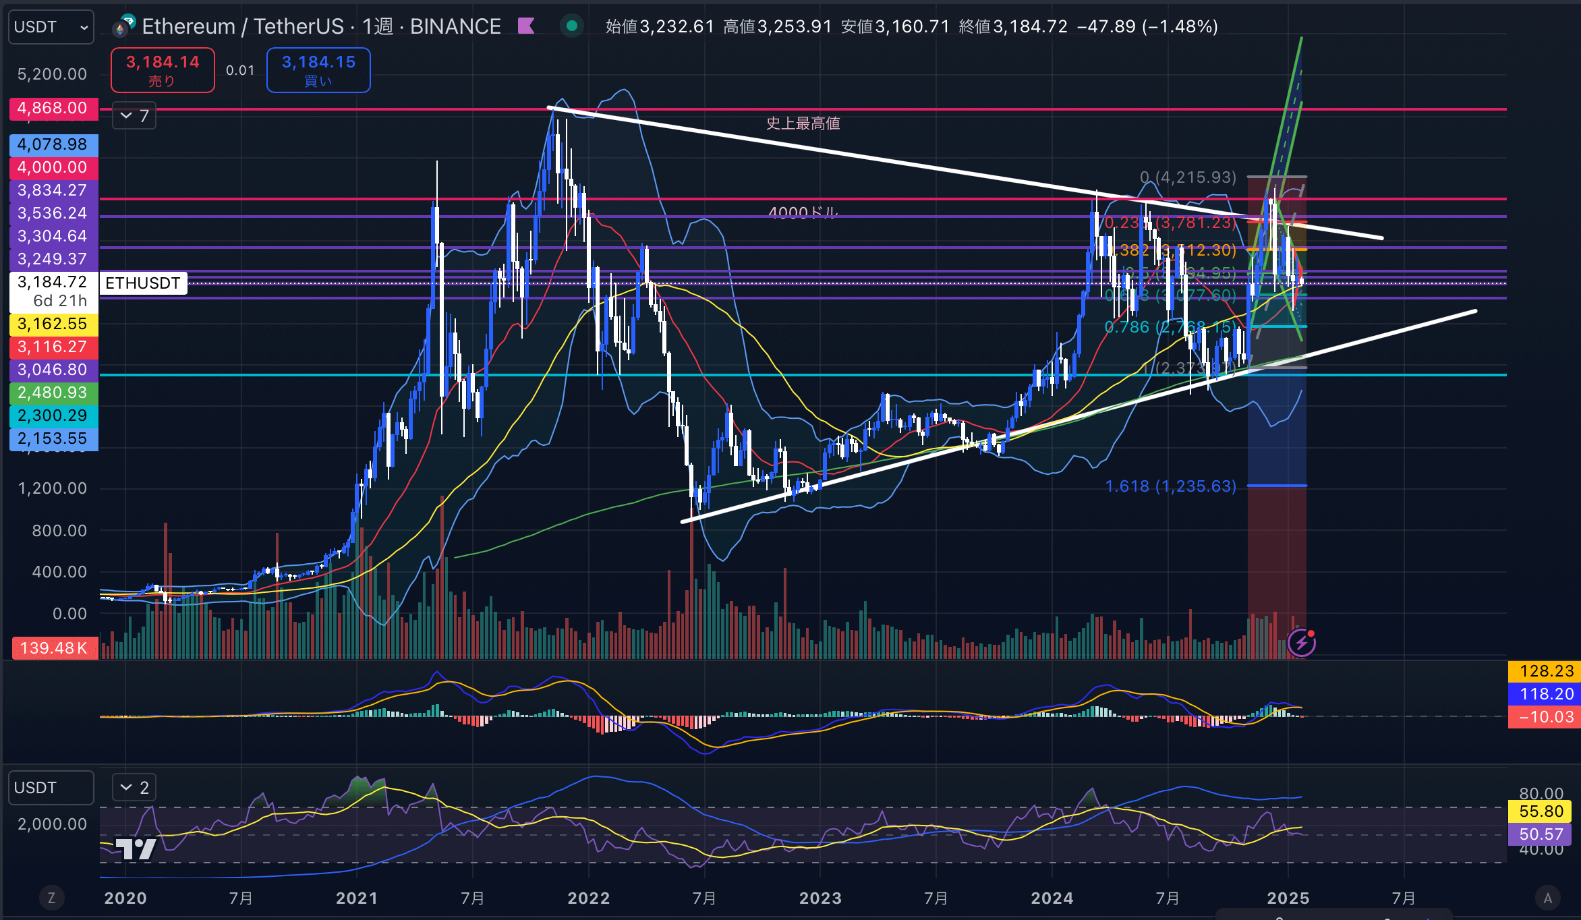Select the 2,153.55 blue price label

pyautogui.click(x=53, y=438)
